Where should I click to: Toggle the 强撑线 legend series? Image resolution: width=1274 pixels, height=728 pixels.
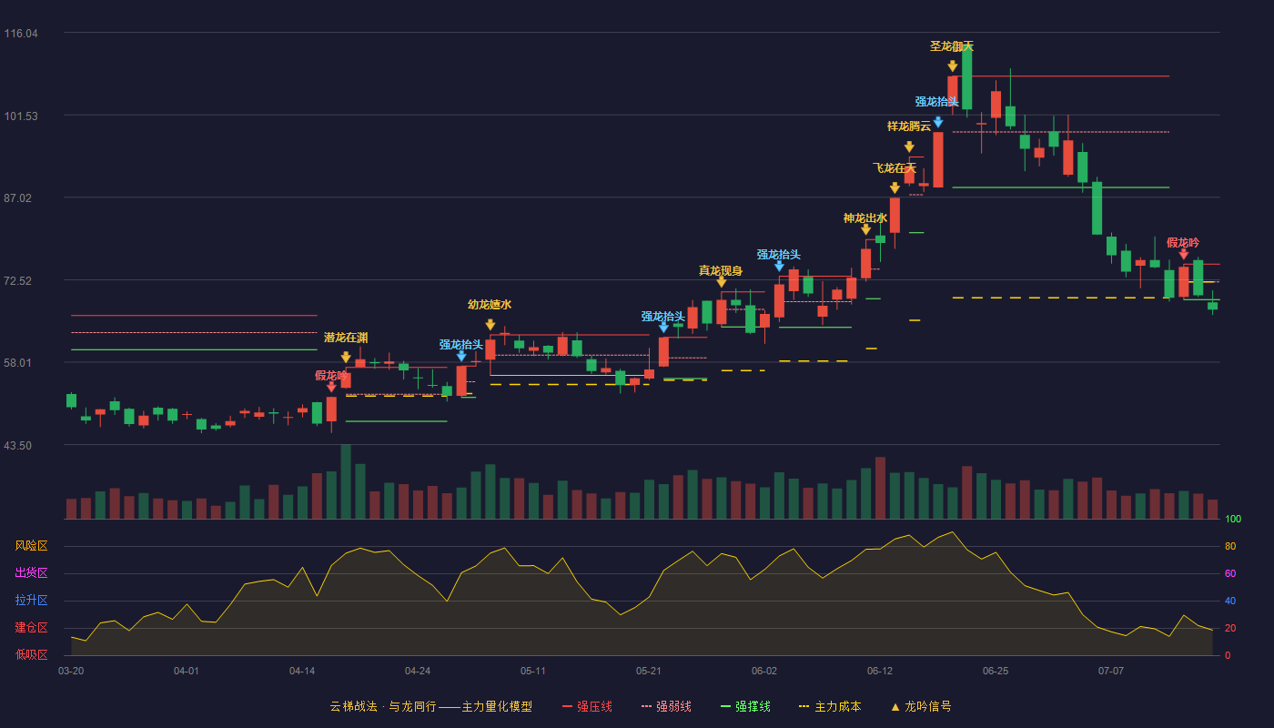pyautogui.click(x=745, y=706)
